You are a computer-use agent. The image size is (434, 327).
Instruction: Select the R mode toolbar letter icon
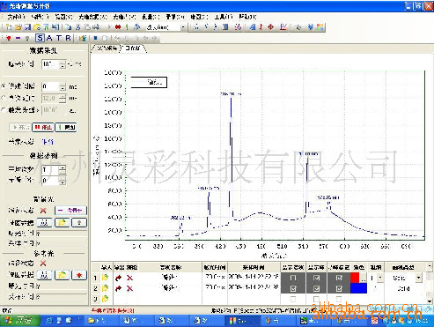click(68, 38)
